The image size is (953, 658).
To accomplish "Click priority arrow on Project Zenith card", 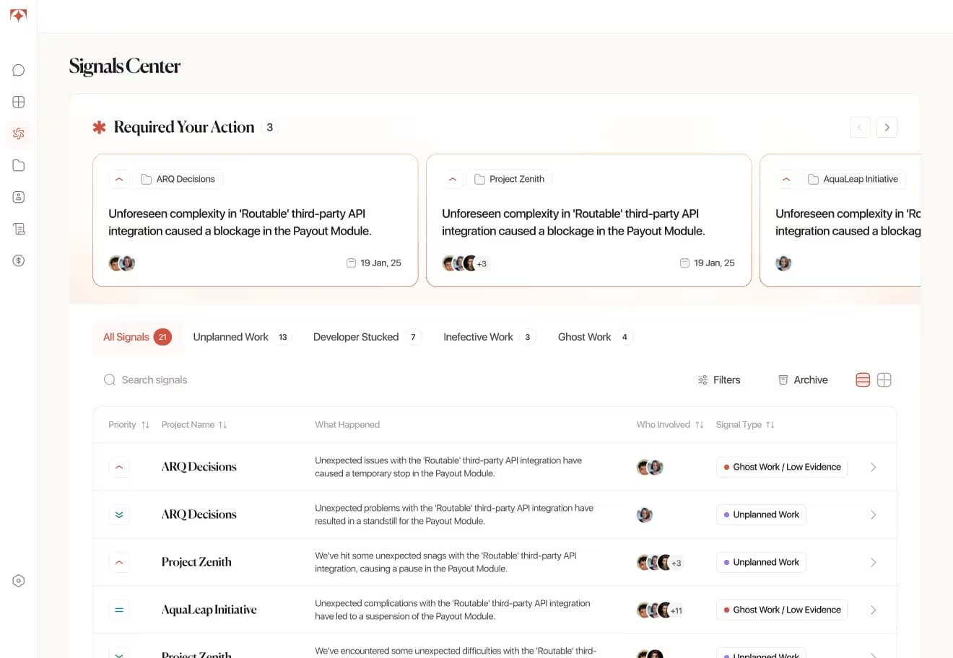I will pos(453,179).
